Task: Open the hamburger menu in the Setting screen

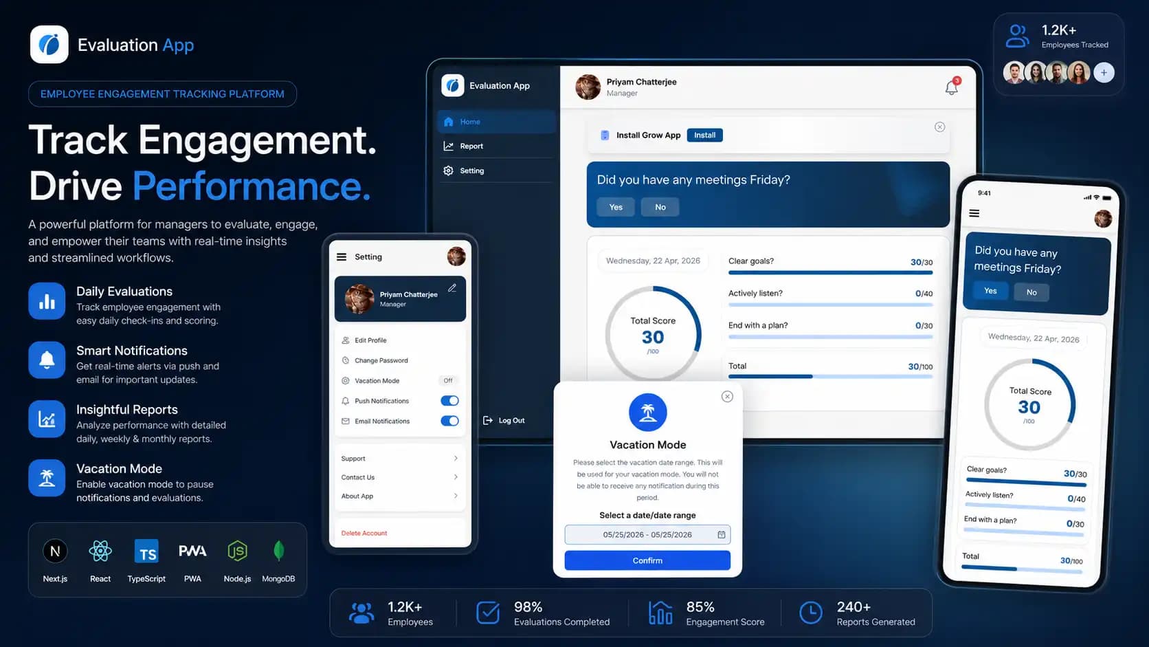Action: click(x=342, y=256)
